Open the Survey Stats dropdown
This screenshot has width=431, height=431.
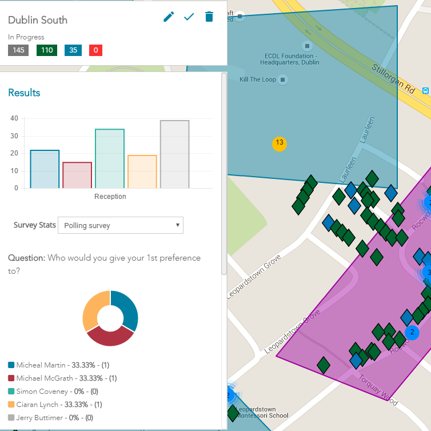[121, 225]
